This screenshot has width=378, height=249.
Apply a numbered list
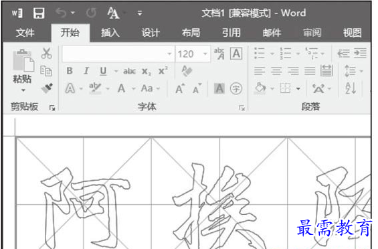tap(286, 54)
